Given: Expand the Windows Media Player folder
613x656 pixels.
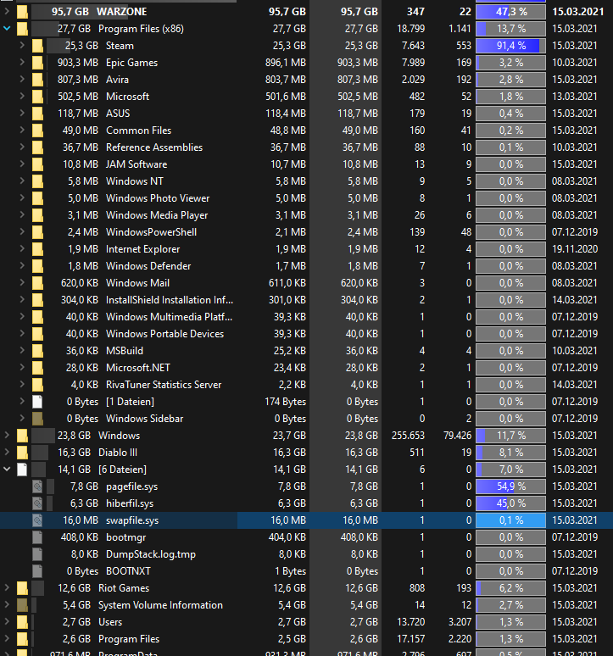Looking at the screenshot, I should coord(22,215).
